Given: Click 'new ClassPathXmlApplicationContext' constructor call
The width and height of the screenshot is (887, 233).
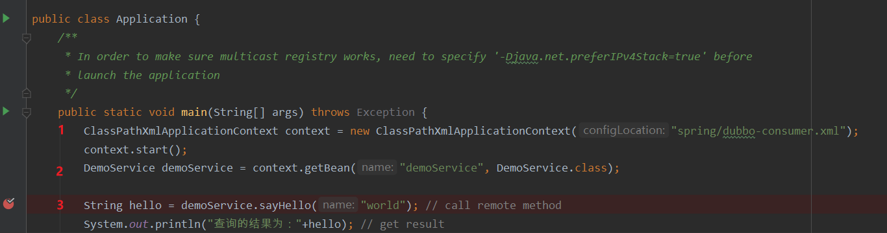Looking at the screenshot, I should point(460,131).
